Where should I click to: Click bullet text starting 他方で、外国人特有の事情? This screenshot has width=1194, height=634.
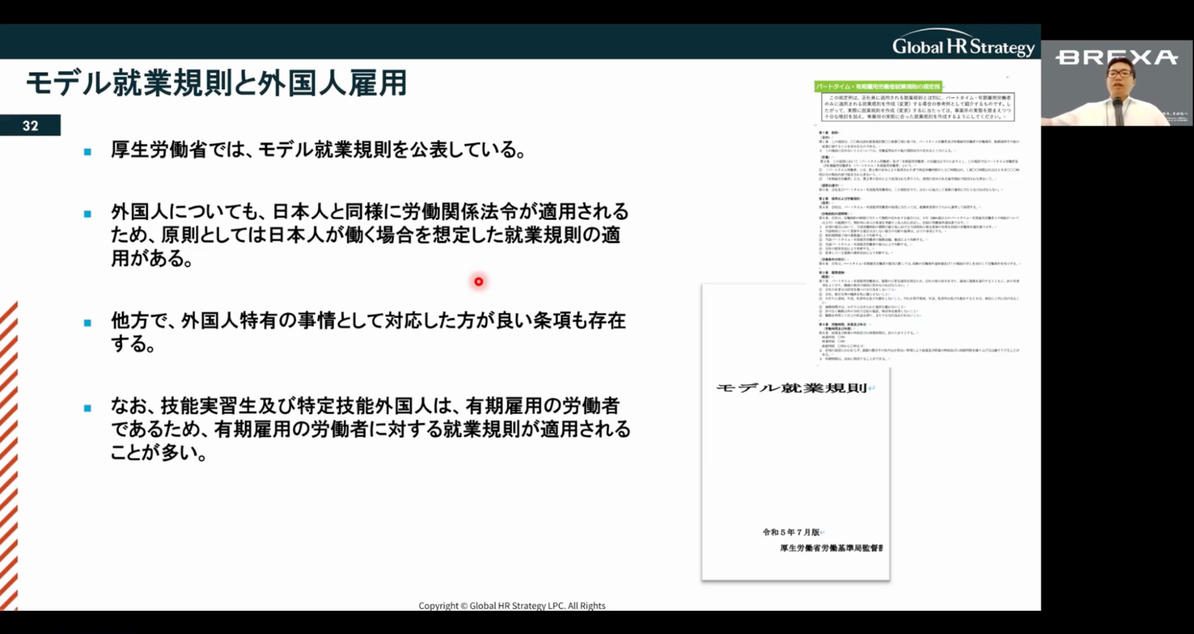coord(369,333)
